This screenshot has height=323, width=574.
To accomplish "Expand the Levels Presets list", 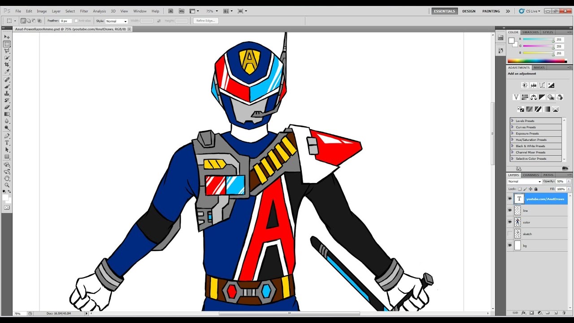I will [513, 121].
